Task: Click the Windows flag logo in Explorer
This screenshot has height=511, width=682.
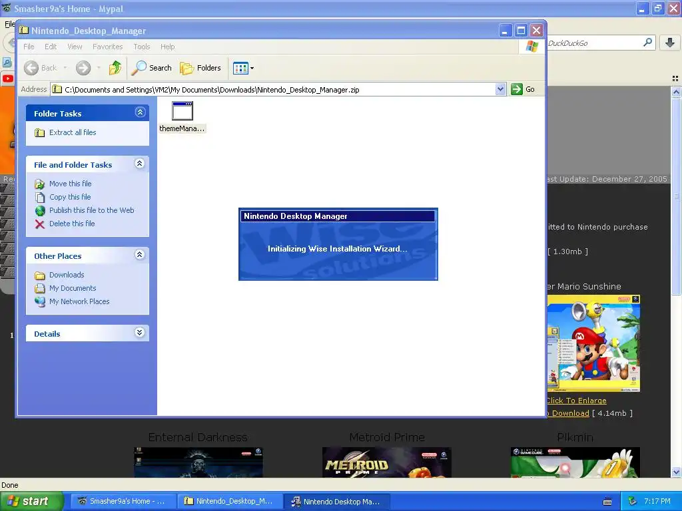Action: [531, 46]
